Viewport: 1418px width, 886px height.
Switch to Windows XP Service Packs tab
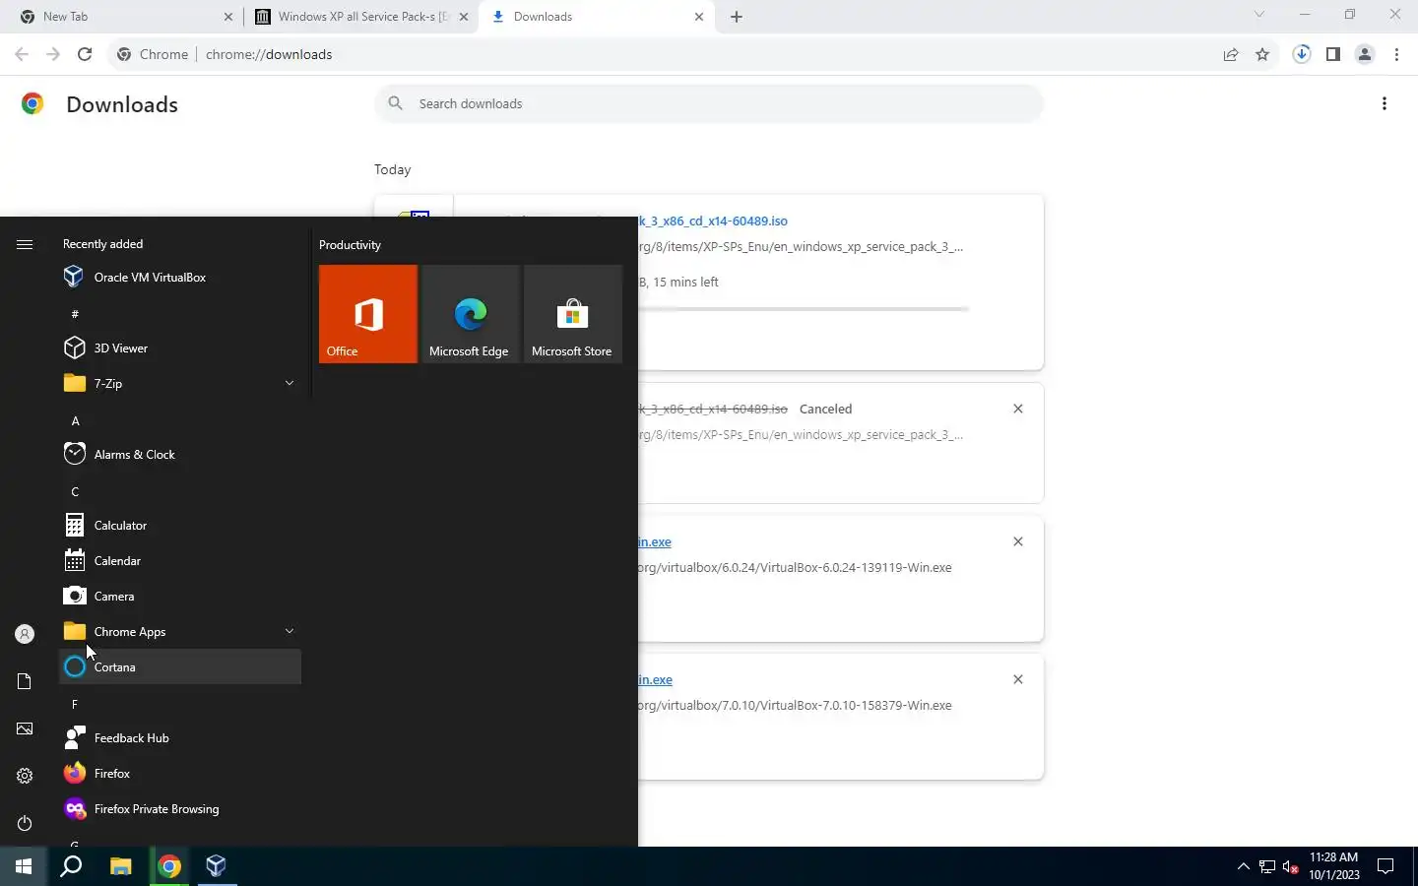(361, 17)
